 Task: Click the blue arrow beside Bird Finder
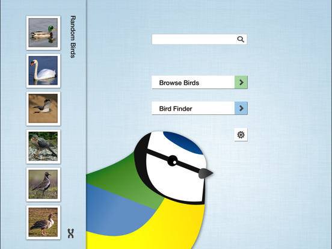241,108
